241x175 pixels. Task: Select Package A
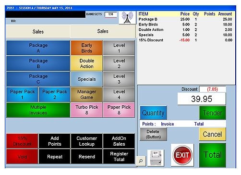(38, 48)
